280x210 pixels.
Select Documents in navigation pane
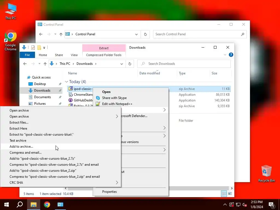[x=42, y=97]
